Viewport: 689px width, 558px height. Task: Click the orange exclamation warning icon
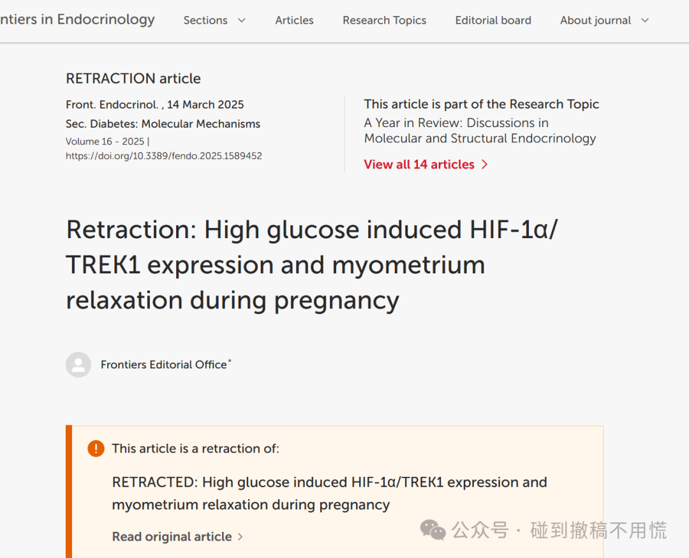click(96, 449)
